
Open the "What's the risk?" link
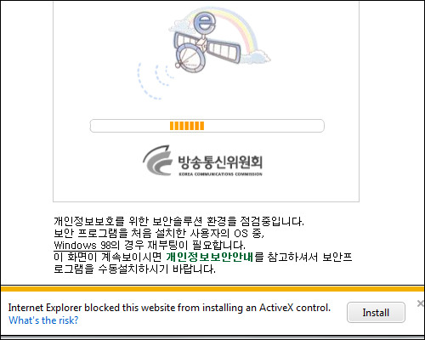(43, 320)
